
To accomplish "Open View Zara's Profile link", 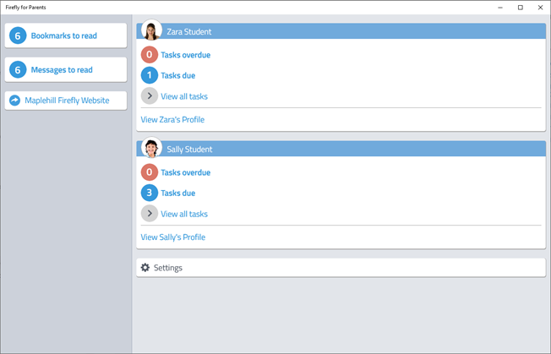I will tap(172, 119).
